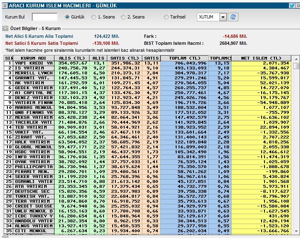Select the CITI MENKUL row
The width and height of the screenshot is (300, 238).
[x=147, y=231]
